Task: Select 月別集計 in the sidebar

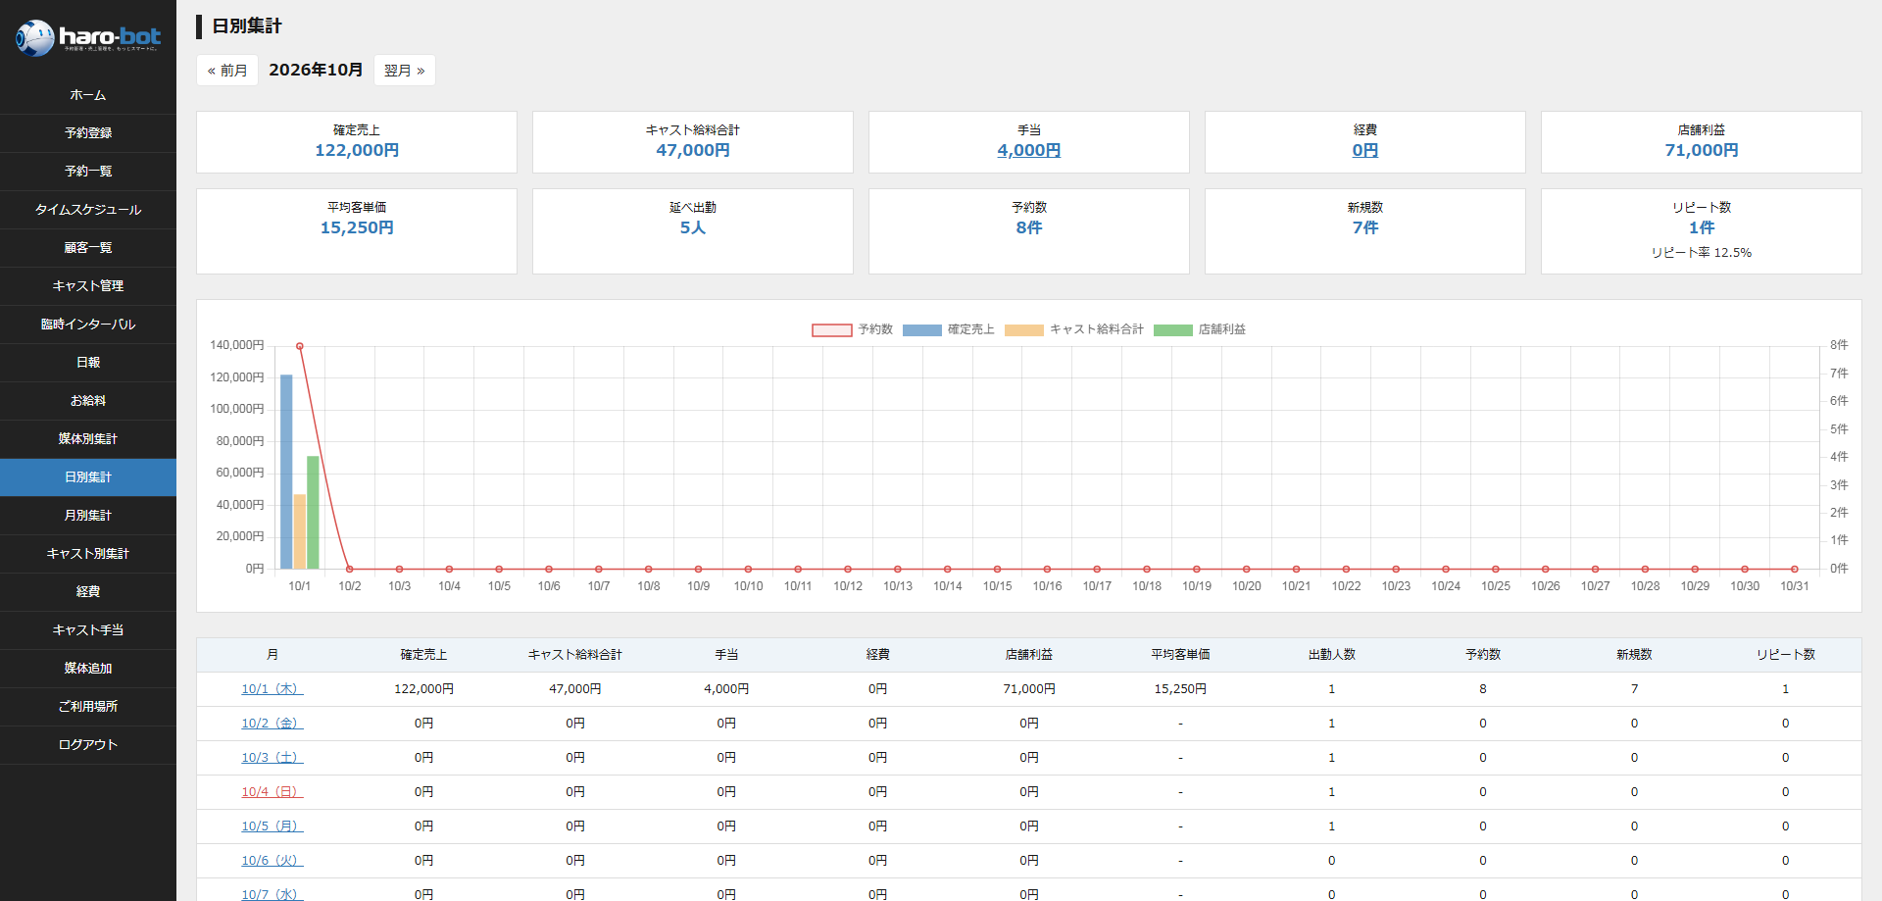Action: click(x=88, y=516)
